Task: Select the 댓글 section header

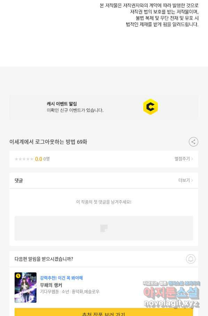Action: coord(19,180)
